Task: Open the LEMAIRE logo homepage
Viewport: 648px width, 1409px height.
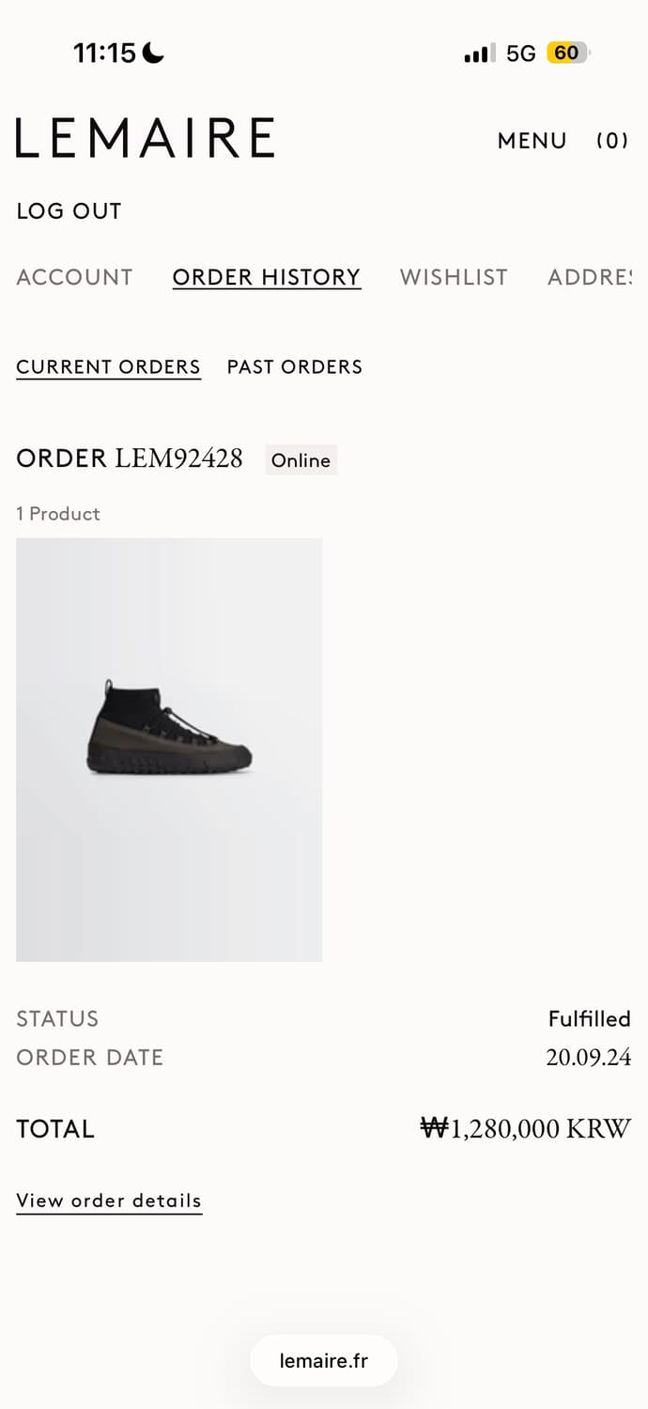Action: click(x=145, y=138)
